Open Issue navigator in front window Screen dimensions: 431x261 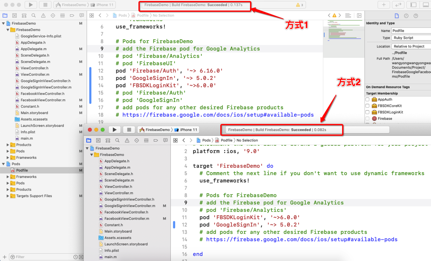127,140
